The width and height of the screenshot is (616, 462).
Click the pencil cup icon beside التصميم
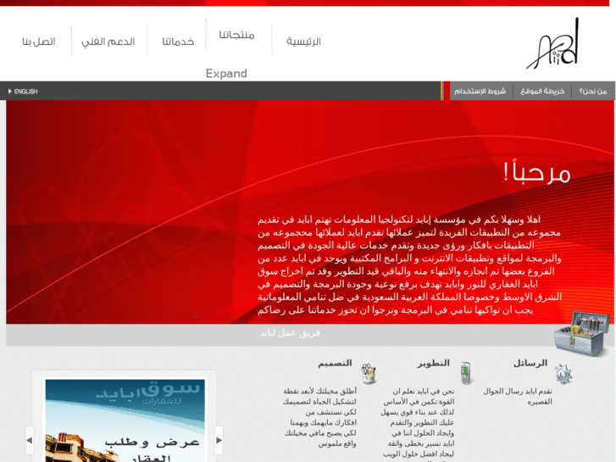pos(369,374)
